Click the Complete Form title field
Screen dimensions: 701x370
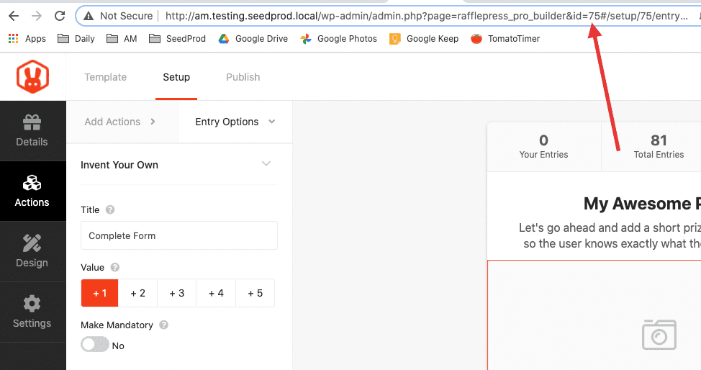pyautogui.click(x=178, y=235)
